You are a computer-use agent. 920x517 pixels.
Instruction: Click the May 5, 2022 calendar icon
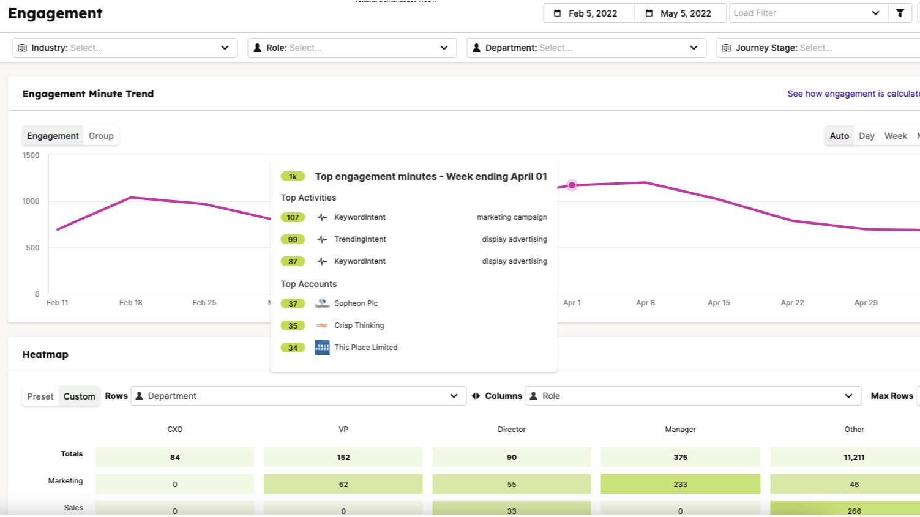[649, 13]
